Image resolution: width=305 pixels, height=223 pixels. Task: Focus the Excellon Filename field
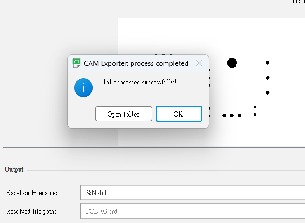(192, 192)
